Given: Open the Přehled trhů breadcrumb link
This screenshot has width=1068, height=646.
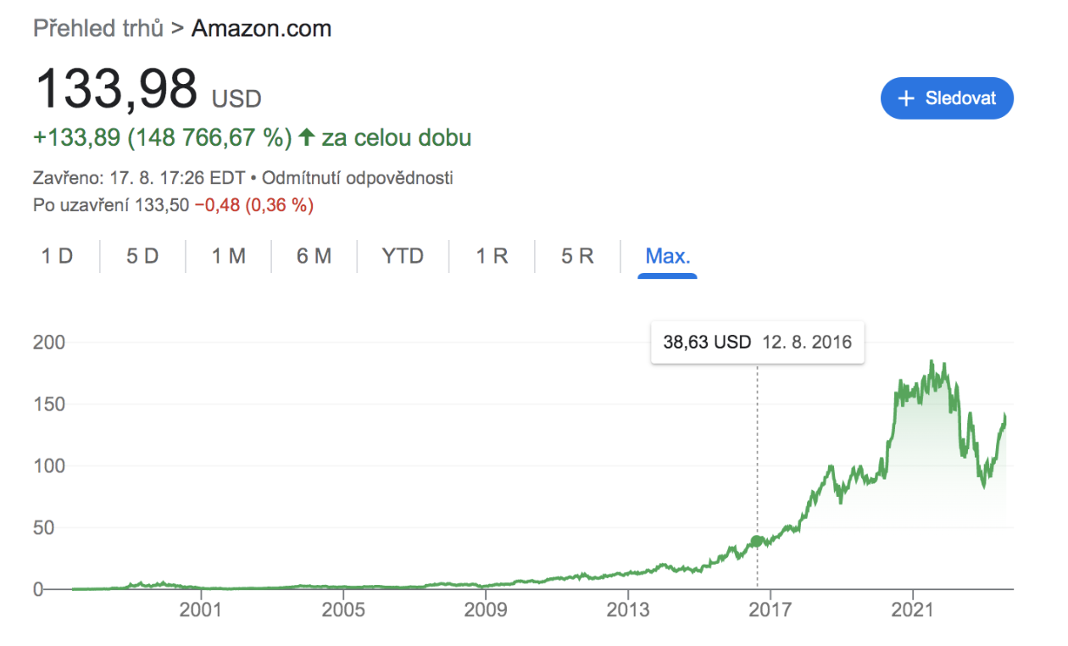Looking at the screenshot, I should tap(98, 28).
